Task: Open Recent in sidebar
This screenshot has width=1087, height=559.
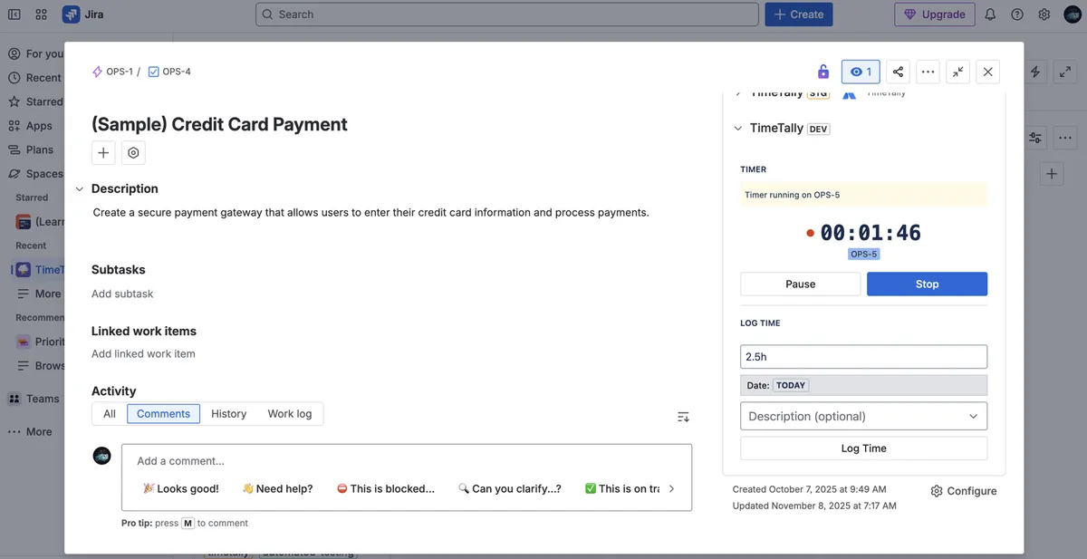Action: (x=35, y=78)
